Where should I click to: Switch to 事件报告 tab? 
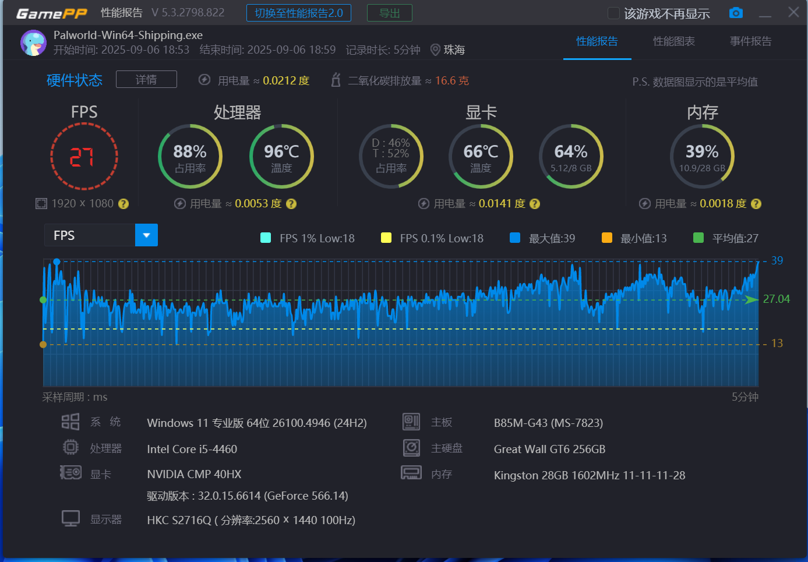(751, 41)
